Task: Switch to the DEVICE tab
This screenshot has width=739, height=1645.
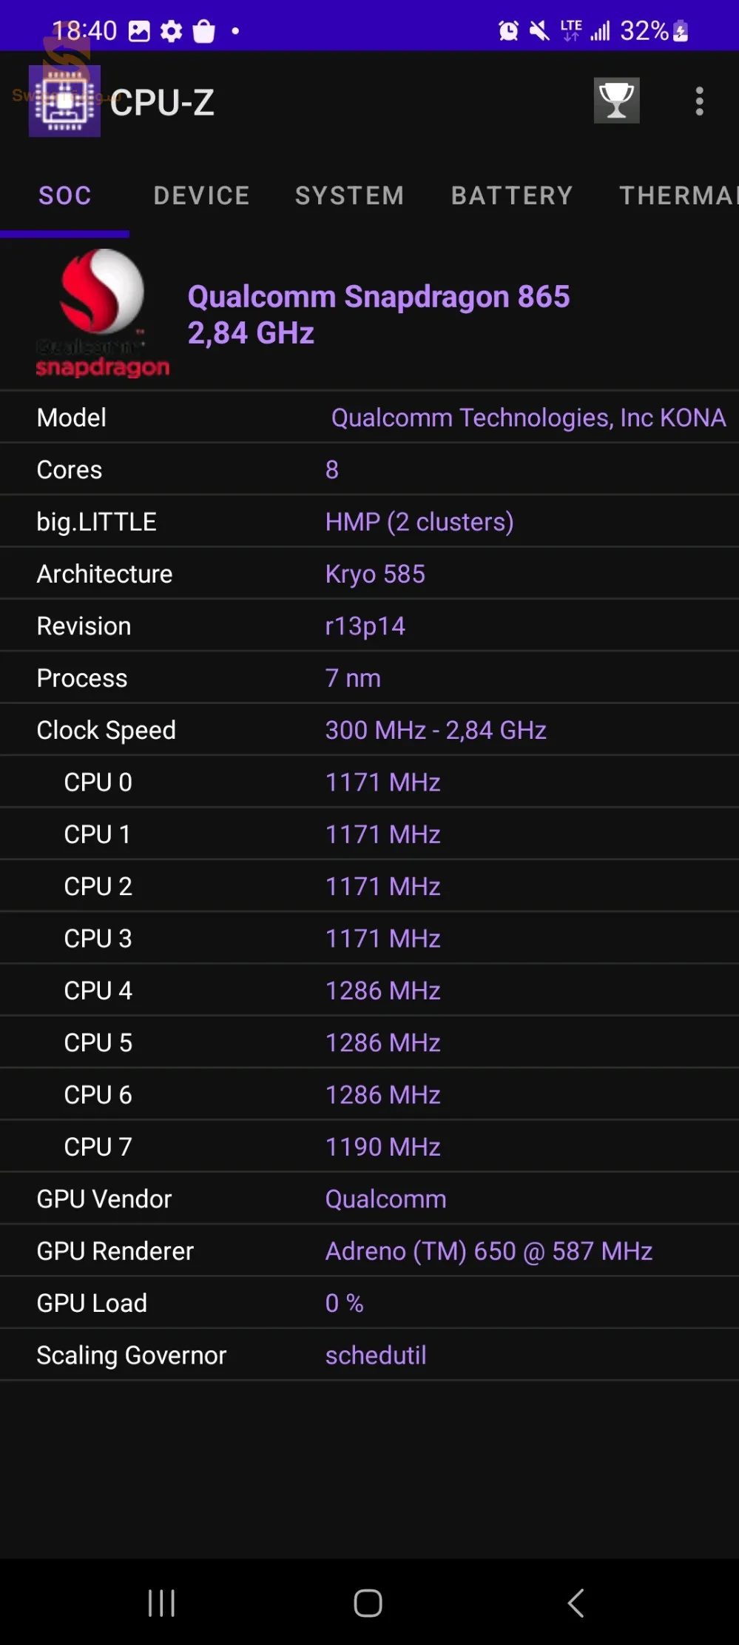Action: (201, 195)
